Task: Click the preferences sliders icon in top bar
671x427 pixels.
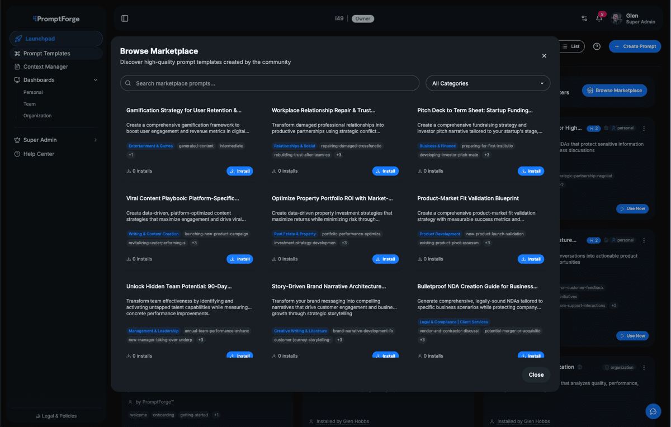Action: point(584,18)
